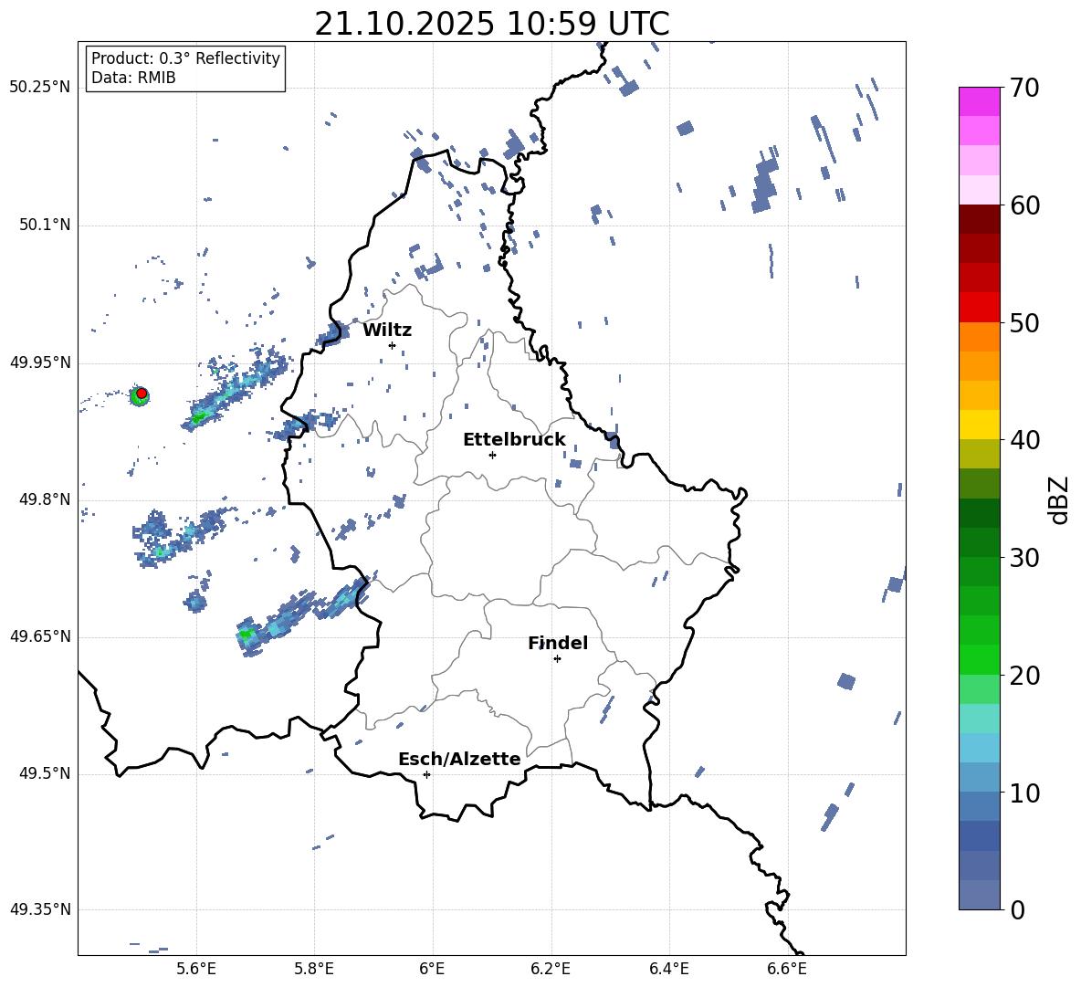
Task: Click the title '21.10.2025 10:59 UTC'
Action: pyautogui.click(x=491, y=24)
